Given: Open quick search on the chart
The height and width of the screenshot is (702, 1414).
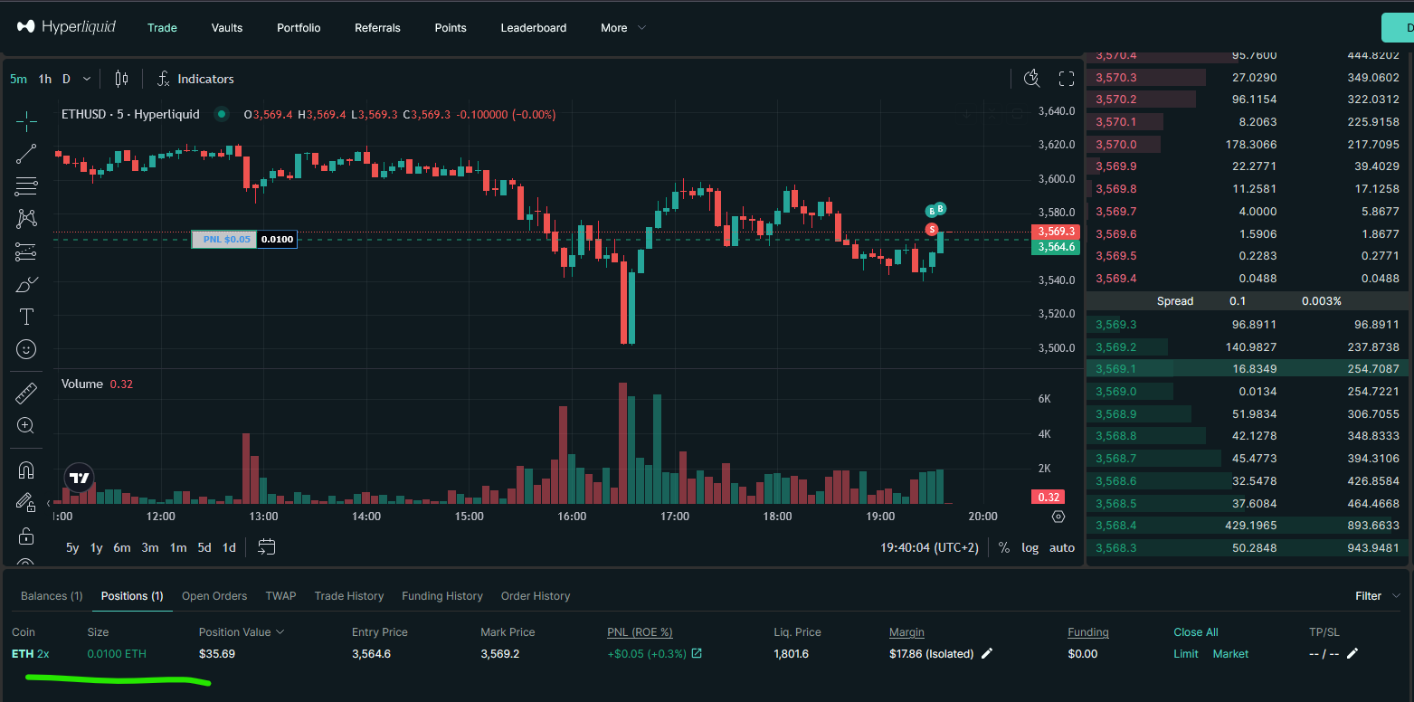Looking at the screenshot, I should 1031,79.
